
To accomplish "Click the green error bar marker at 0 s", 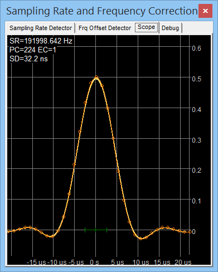I will point(96,230).
